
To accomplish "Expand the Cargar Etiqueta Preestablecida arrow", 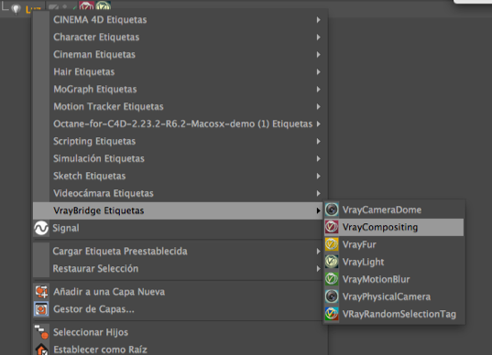I will point(319,252).
